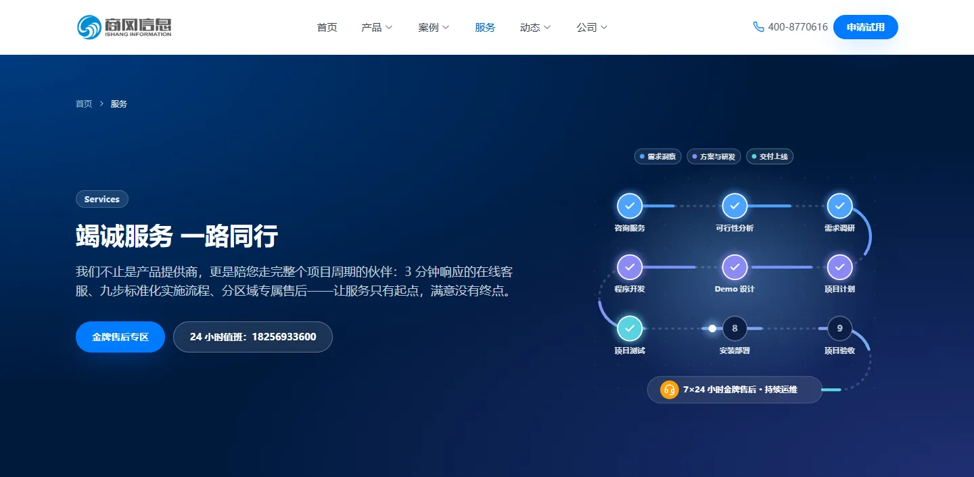Screen dimensions: 974x477
Task: Click the breadcrumb chevron separator
Action: tap(101, 104)
